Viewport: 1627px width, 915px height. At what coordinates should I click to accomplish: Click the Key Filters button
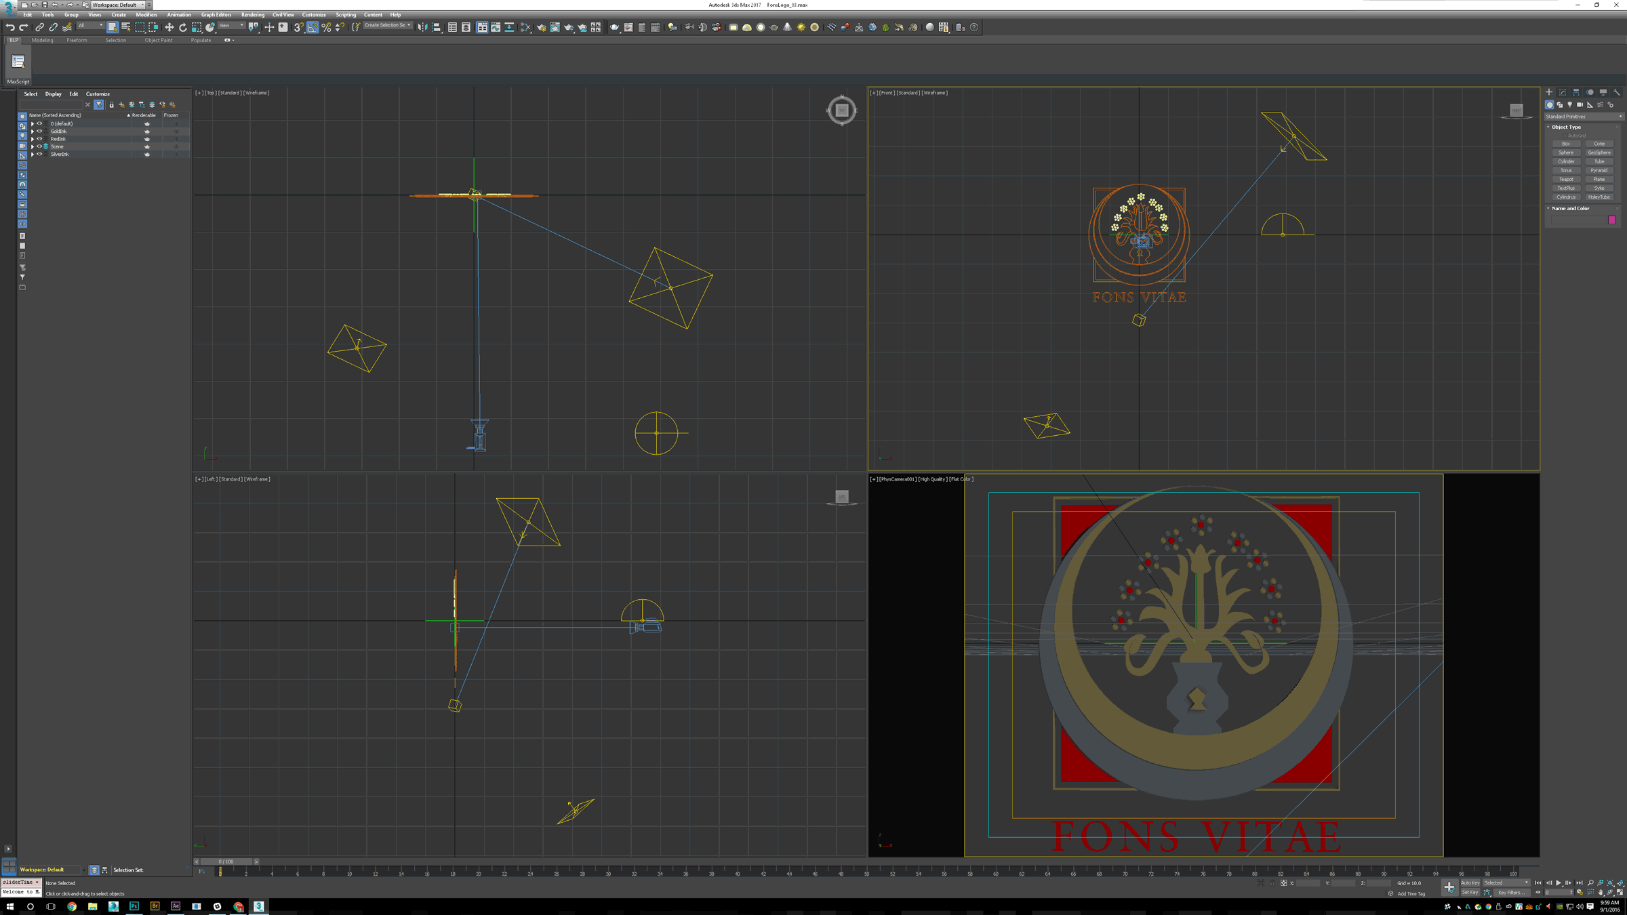tap(1511, 893)
